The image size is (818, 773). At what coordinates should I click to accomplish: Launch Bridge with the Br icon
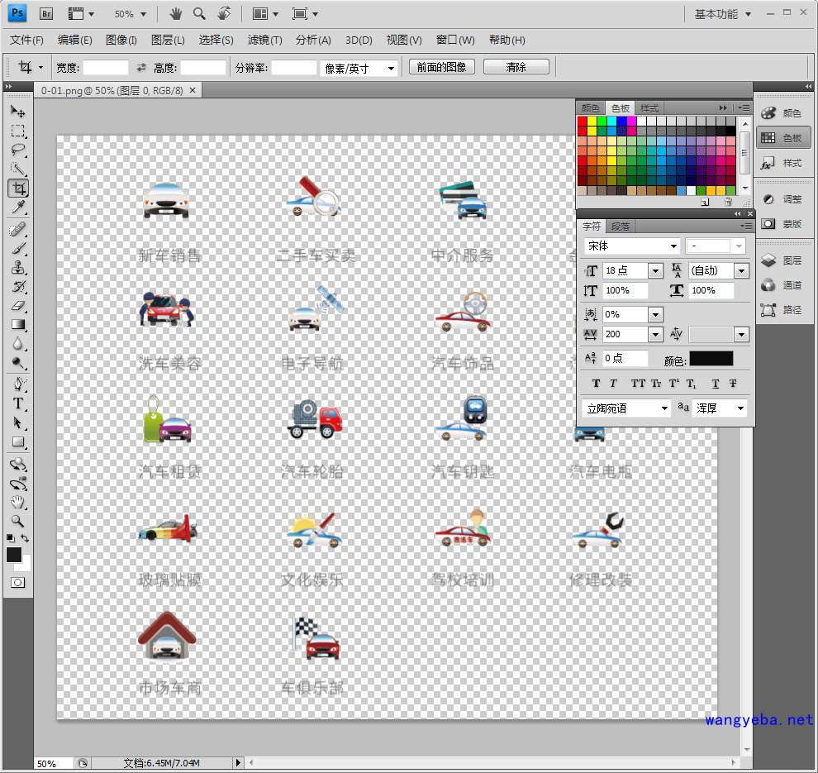point(46,14)
